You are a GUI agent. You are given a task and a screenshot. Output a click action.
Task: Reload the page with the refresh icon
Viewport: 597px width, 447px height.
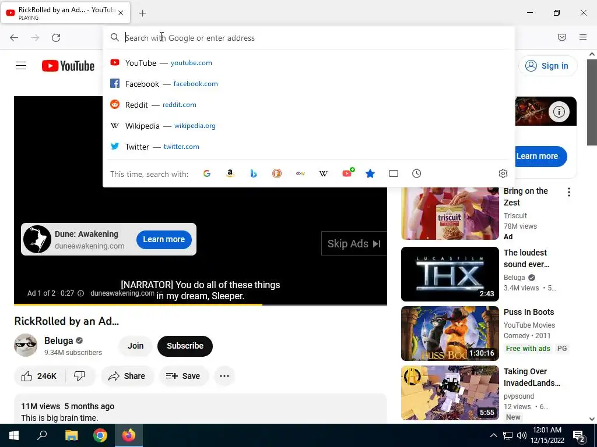(x=56, y=38)
